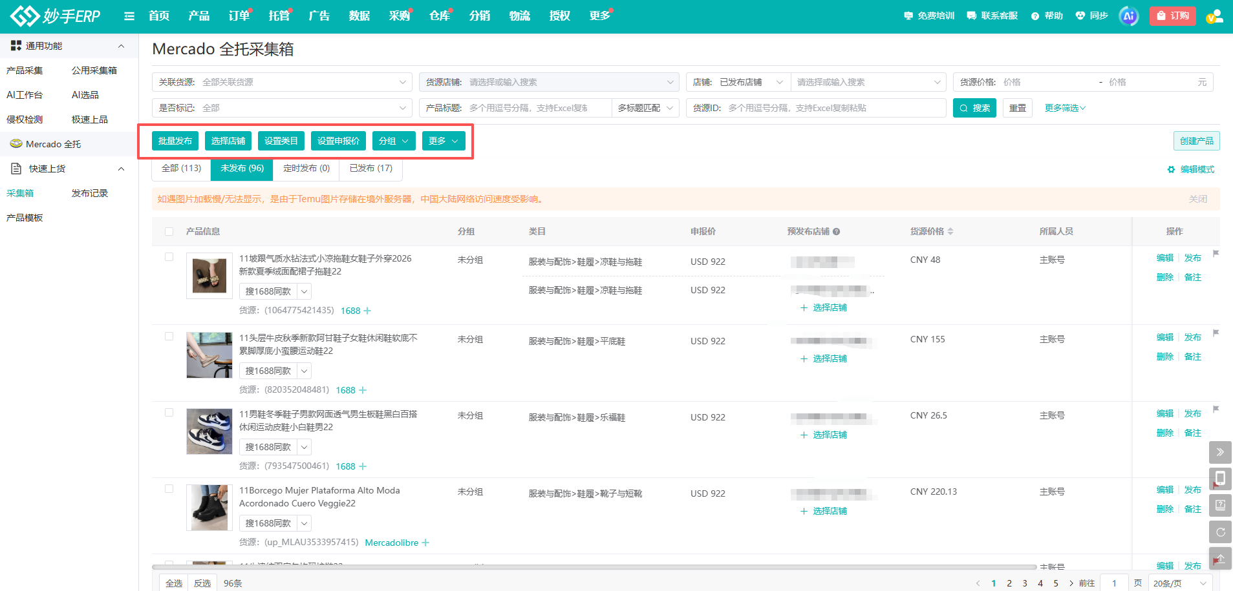Viewport: 1233px width, 591px height.
Task: Open the 仓库 top menu
Action: [x=439, y=16]
